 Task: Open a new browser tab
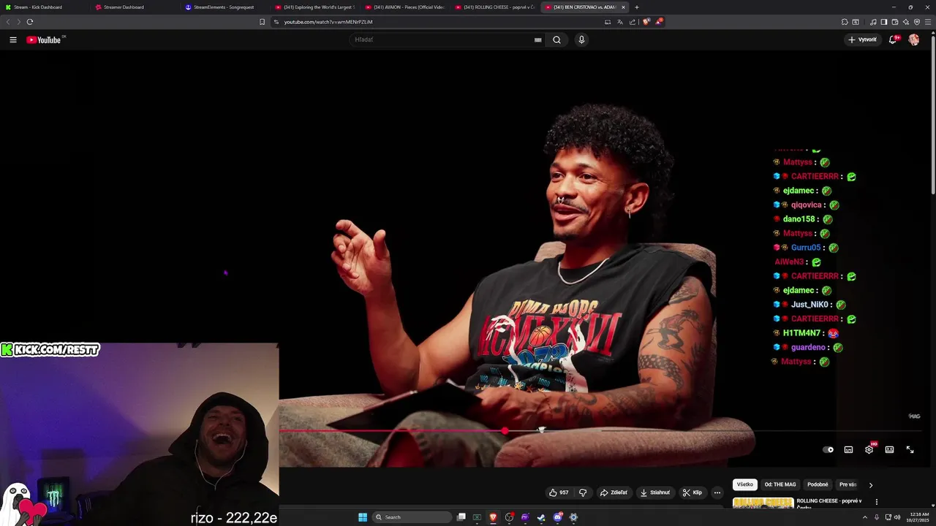click(637, 7)
